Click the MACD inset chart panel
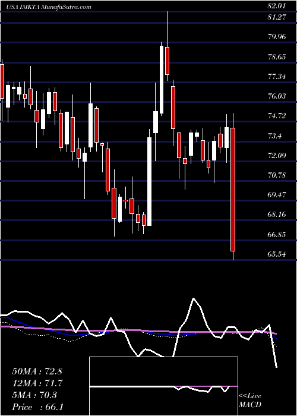Image resolution: width=297 pixels, height=416 pixels. (163, 386)
